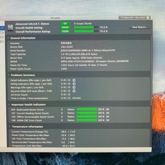Click model APPLE HDD HTS541010A9E662 value
165x165 pixels.
(x=77, y=62)
